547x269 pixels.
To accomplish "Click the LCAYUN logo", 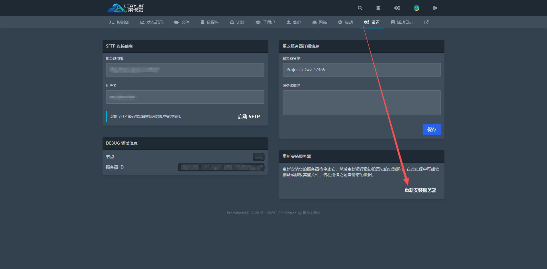I will pos(126,8).
